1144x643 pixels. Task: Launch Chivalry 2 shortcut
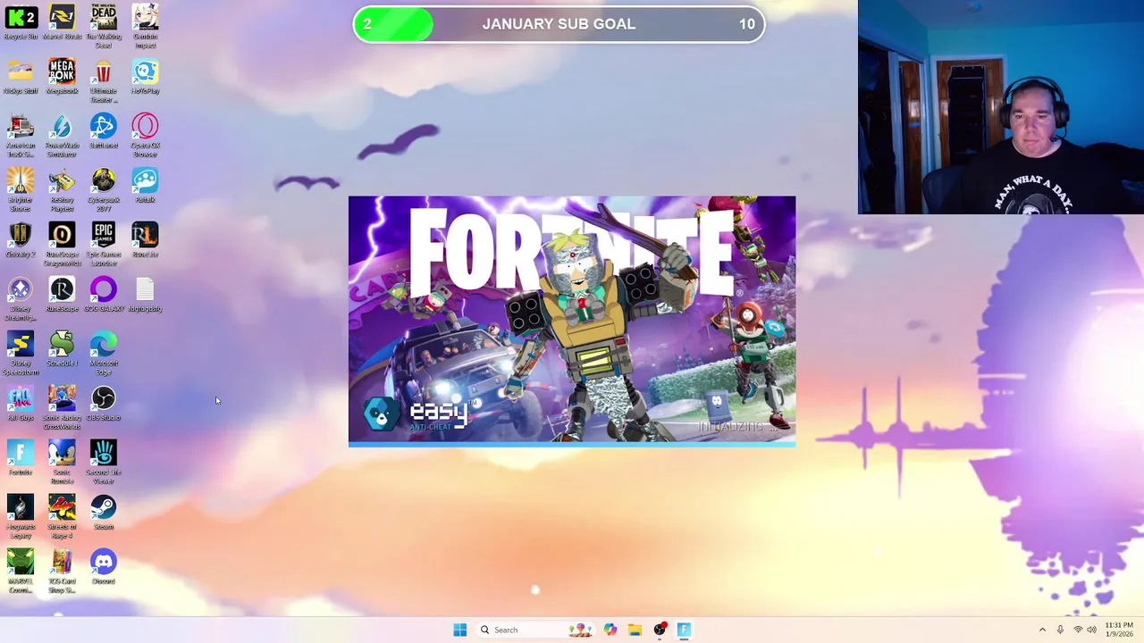tap(21, 241)
